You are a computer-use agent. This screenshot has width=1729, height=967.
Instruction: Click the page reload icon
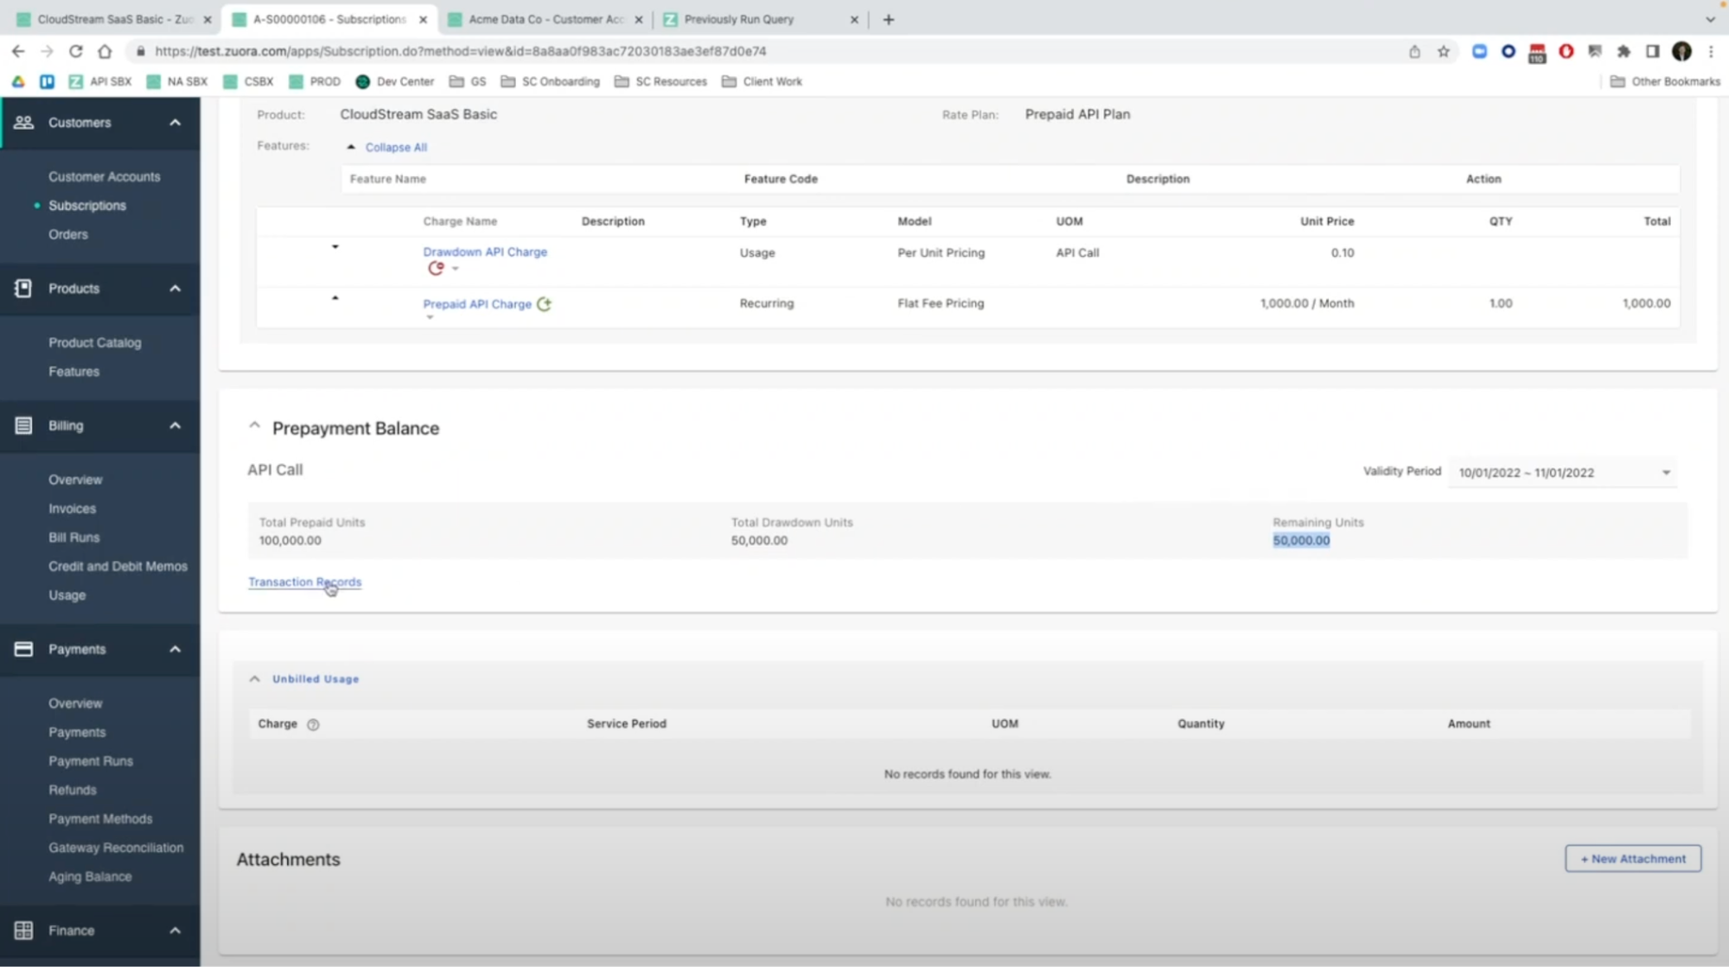pyautogui.click(x=75, y=51)
